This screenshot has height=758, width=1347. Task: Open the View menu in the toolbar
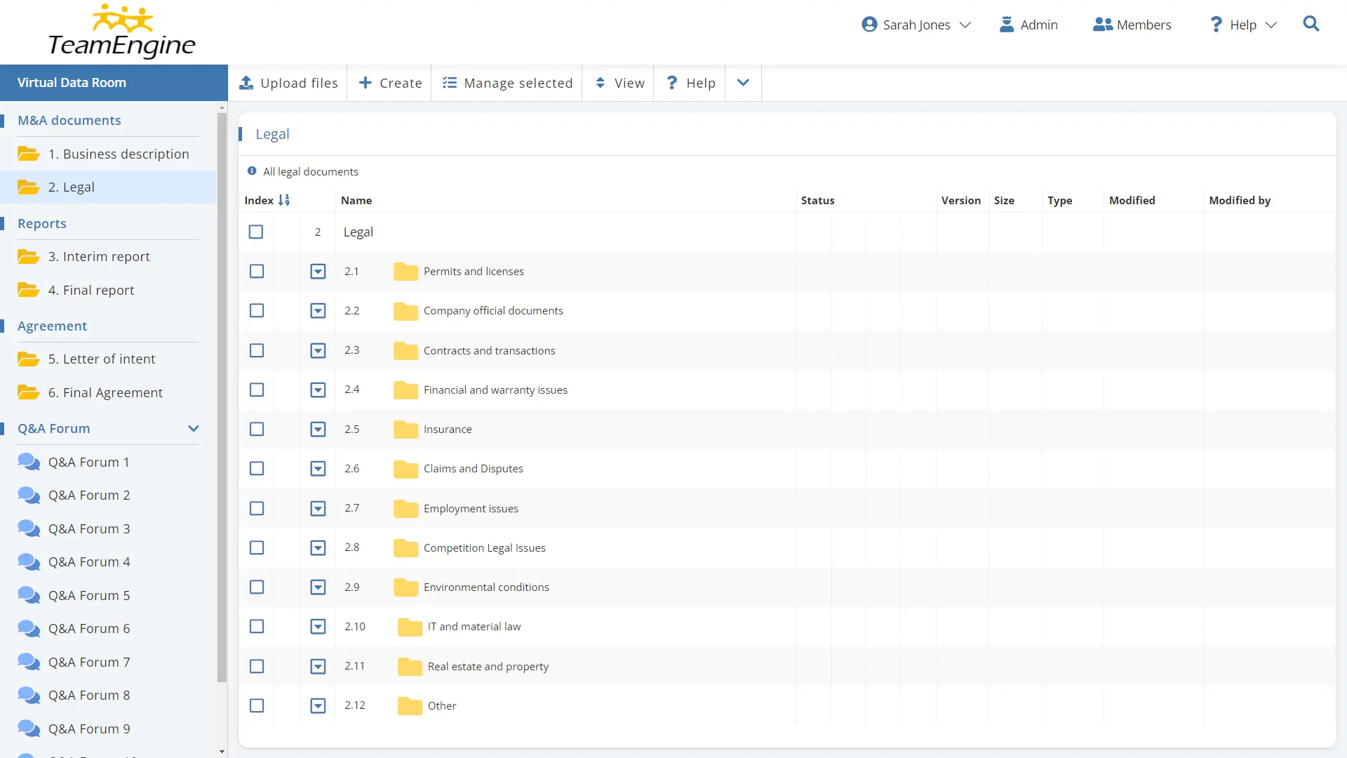click(619, 83)
